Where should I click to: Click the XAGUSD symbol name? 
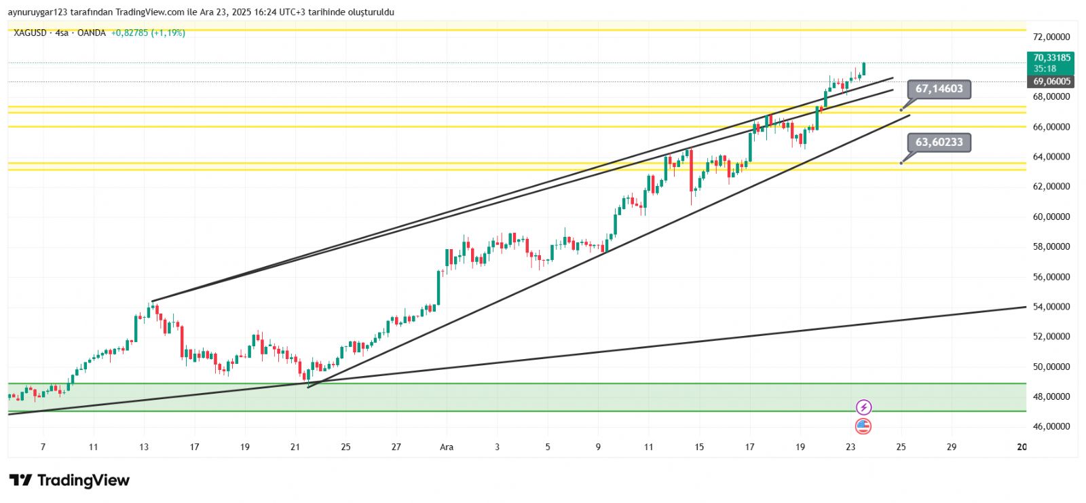pos(31,33)
